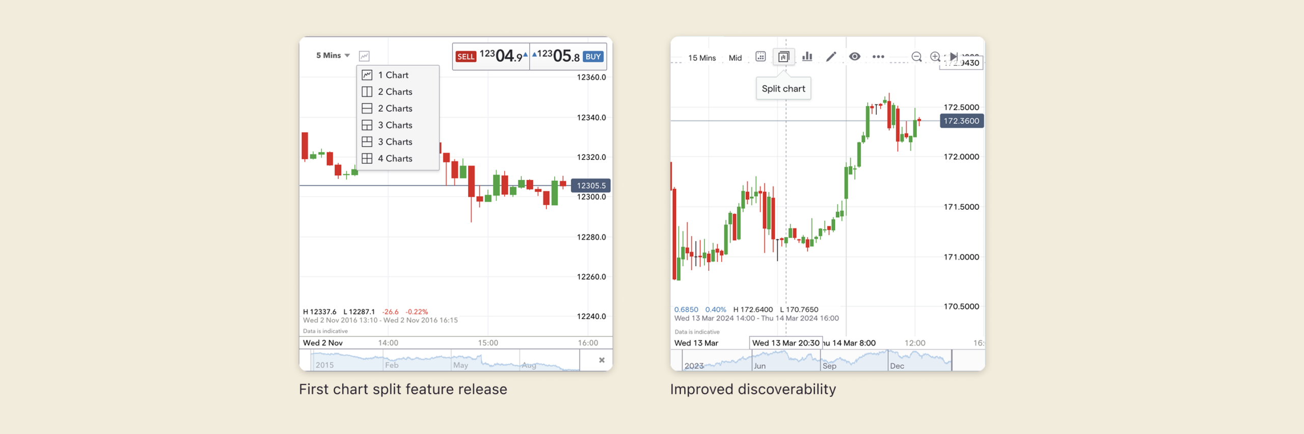This screenshot has width=1304, height=434.
Task: Close the left chart's overview timeline
Action: tap(602, 360)
